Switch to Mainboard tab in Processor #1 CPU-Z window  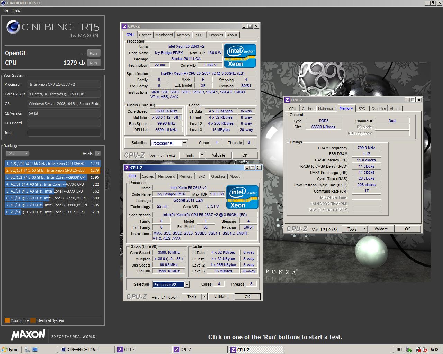[164, 35]
